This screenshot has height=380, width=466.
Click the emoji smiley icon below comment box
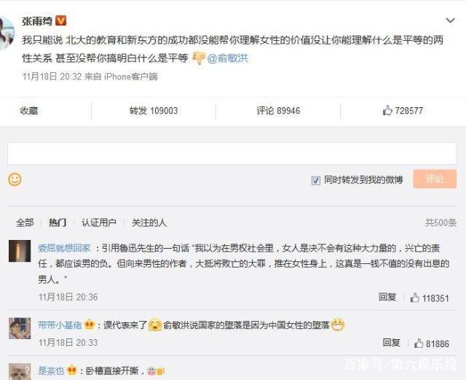click(x=15, y=179)
